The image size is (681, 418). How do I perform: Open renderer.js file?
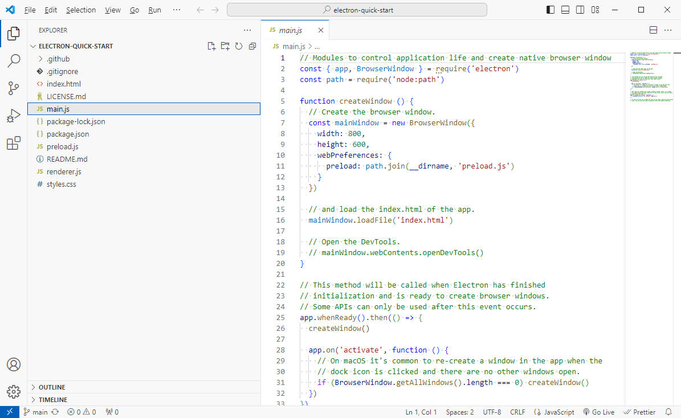coord(144,171)
